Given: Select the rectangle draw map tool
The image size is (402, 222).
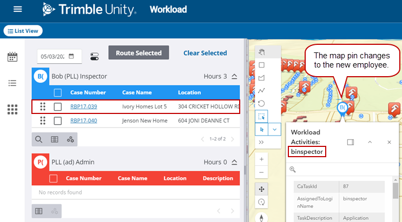Looking at the screenshot, I should point(261,65).
